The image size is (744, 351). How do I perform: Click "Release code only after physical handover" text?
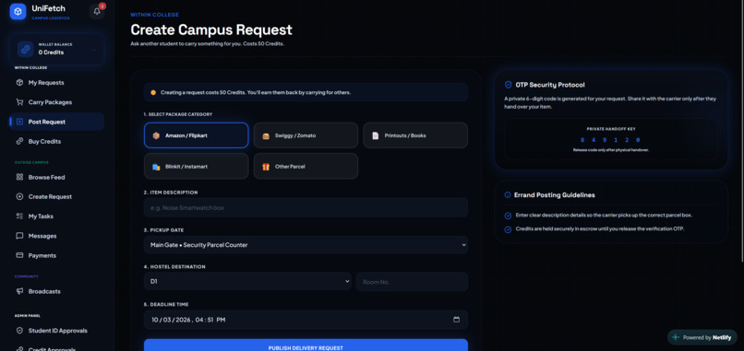coord(611,149)
